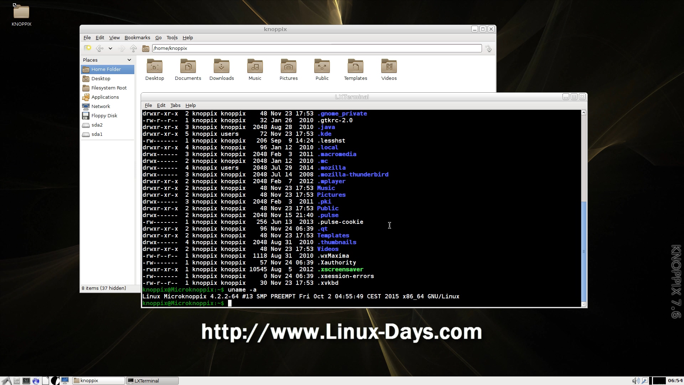Click the uname -a output line in terminal
684x385 pixels.
(x=301, y=297)
